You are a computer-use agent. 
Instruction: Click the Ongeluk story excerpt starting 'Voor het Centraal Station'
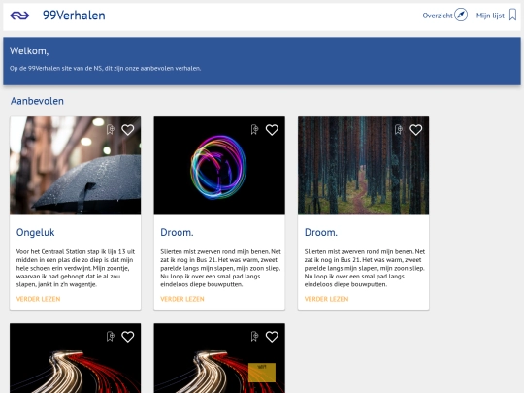(76, 268)
